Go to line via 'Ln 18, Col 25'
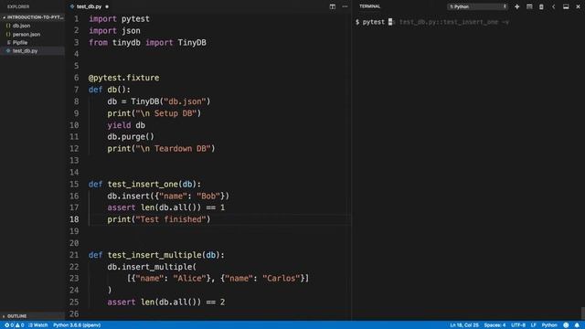Image resolution: width=585 pixels, height=329 pixels. (464, 325)
